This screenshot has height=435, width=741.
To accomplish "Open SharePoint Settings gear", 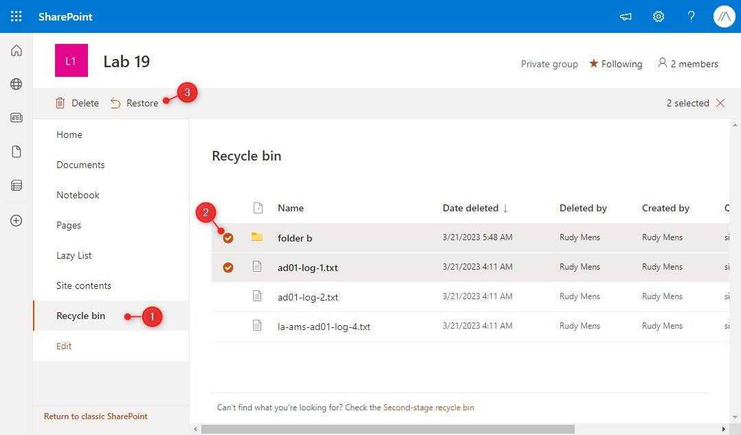I will [658, 16].
